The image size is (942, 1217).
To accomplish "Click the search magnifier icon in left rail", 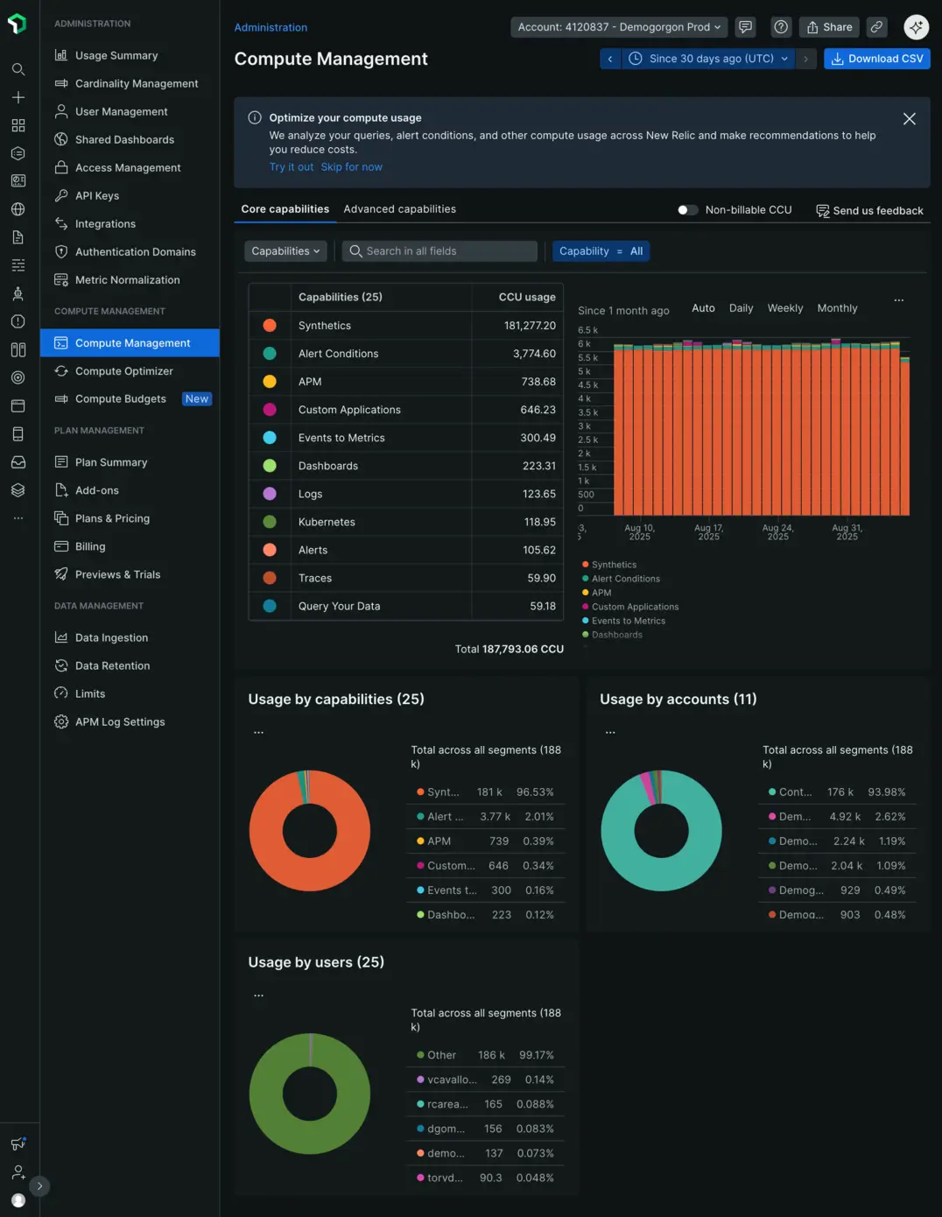I will point(18,69).
